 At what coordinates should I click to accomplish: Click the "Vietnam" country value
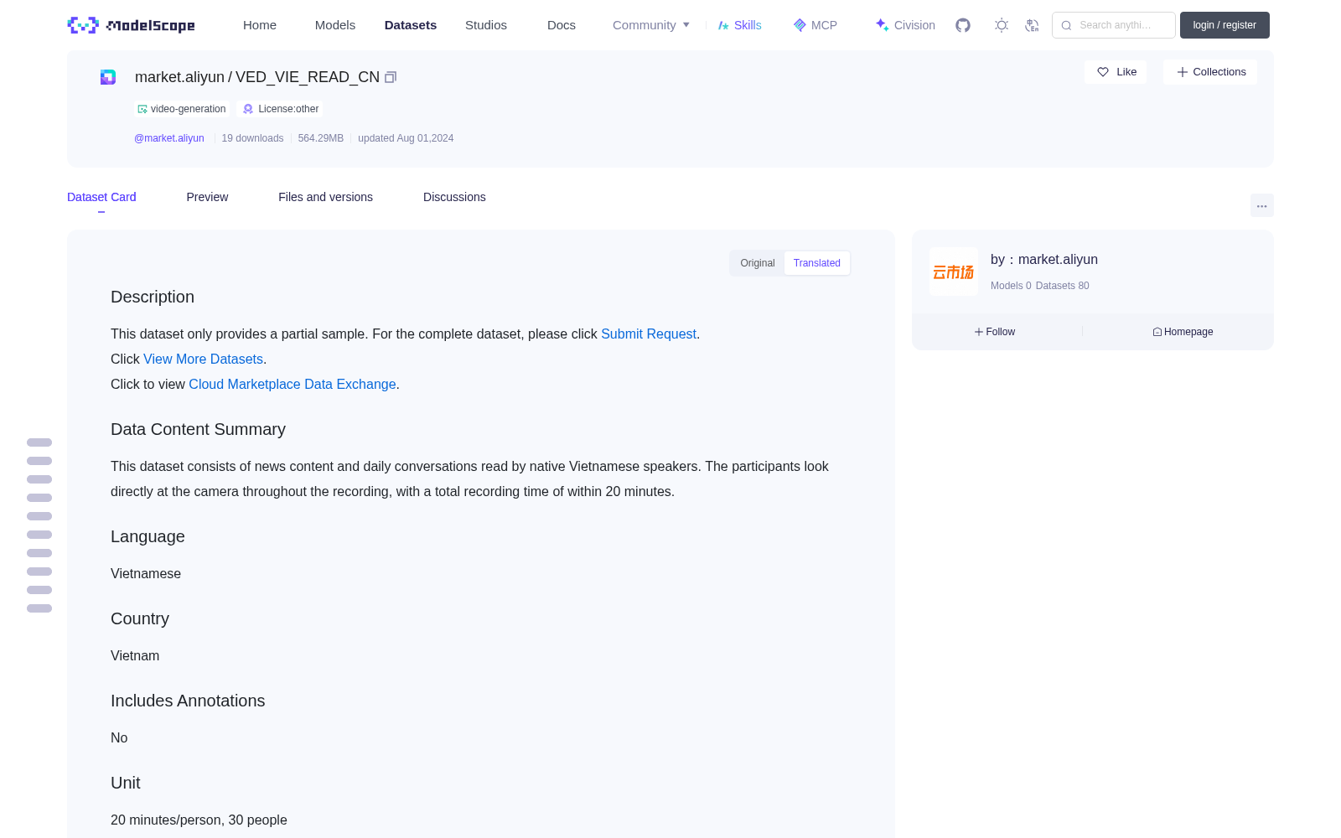pyautogui.click(x=135, y=655)
